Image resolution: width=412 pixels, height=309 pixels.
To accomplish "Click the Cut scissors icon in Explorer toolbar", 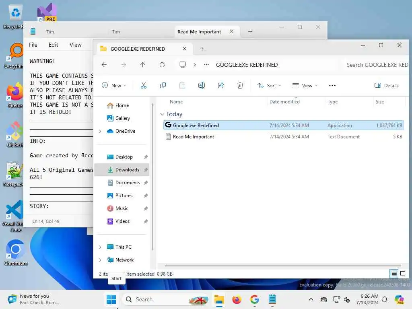I will point(144,85).
